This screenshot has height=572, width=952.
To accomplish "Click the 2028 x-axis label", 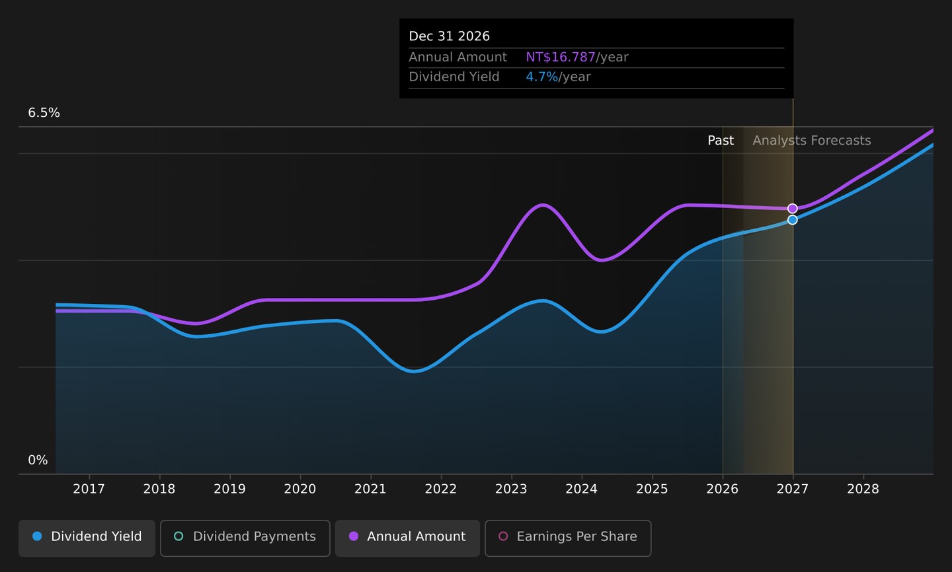I will click(x=863, y=489).
